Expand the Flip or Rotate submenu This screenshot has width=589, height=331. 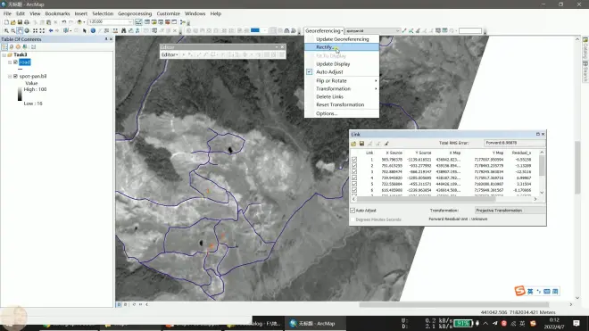[342, 81]
